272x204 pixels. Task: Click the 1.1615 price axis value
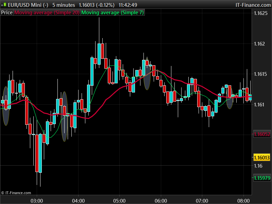[260, 74]
